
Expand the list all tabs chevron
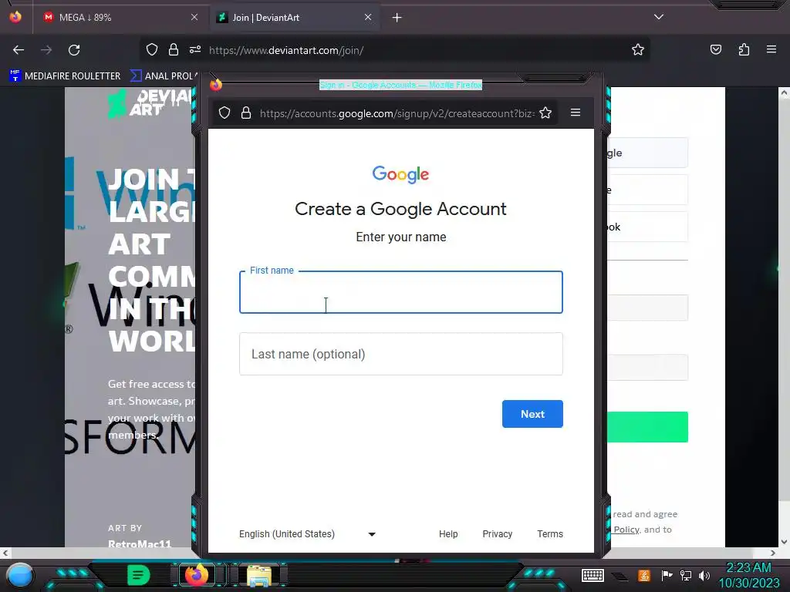point(659,17)
